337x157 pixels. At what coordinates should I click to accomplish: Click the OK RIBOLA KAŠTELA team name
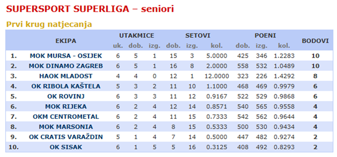click(66, 86)
